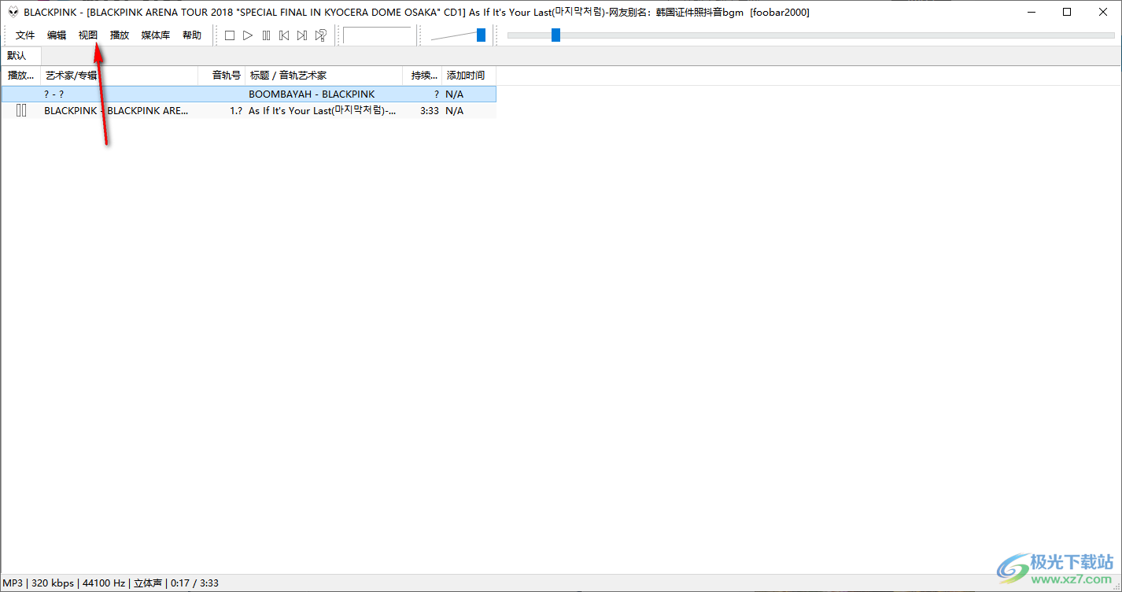Click the Stop playback button
The image size is (1122, 592).
(x=230, y=35)
